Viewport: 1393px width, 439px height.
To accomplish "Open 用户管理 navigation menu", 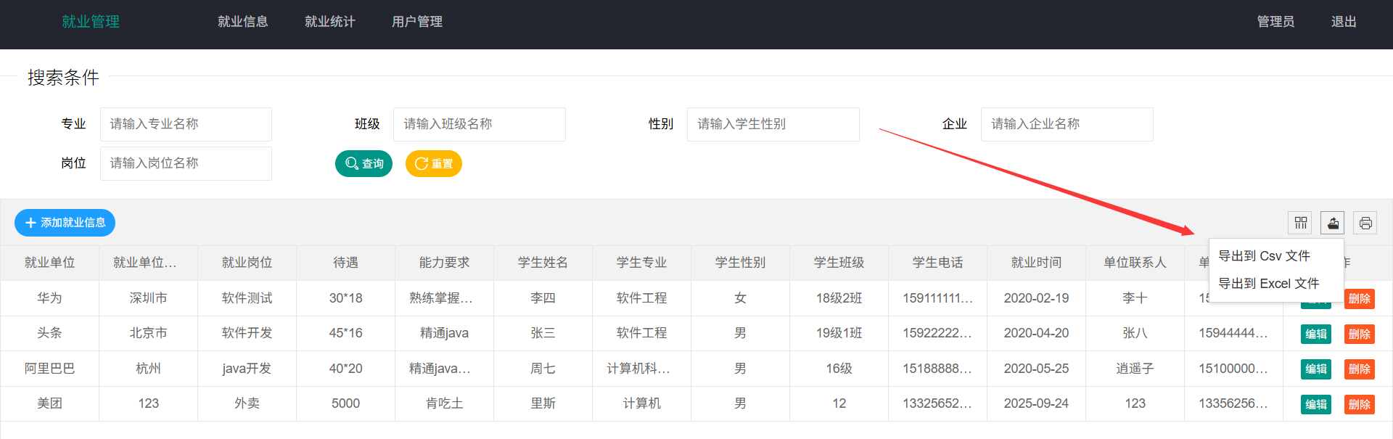I will 417,22.
